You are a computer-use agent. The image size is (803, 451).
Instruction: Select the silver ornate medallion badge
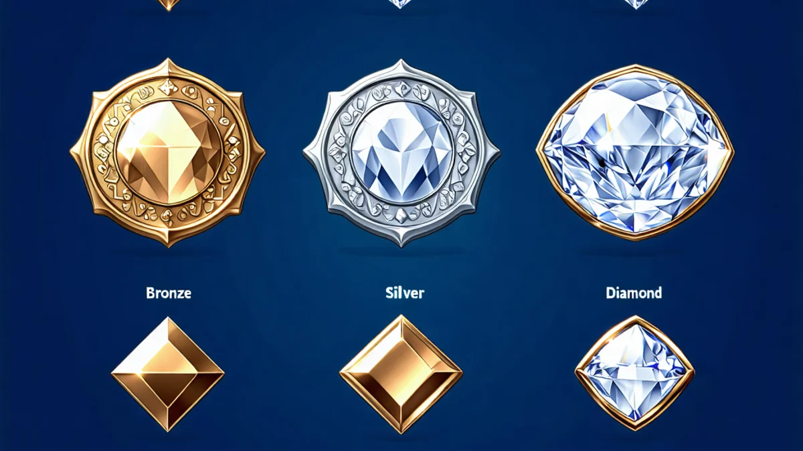401,152
